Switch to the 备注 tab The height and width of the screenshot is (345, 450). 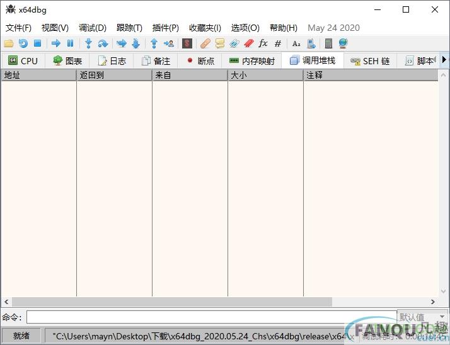[156, 61]
